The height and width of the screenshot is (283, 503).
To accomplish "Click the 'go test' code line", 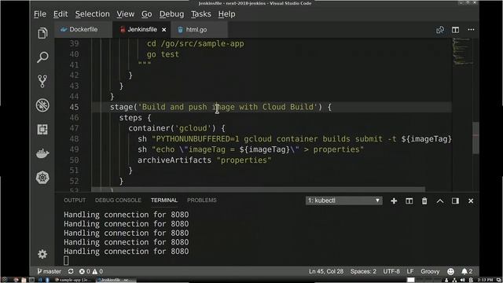I will [x=163, y=54].
